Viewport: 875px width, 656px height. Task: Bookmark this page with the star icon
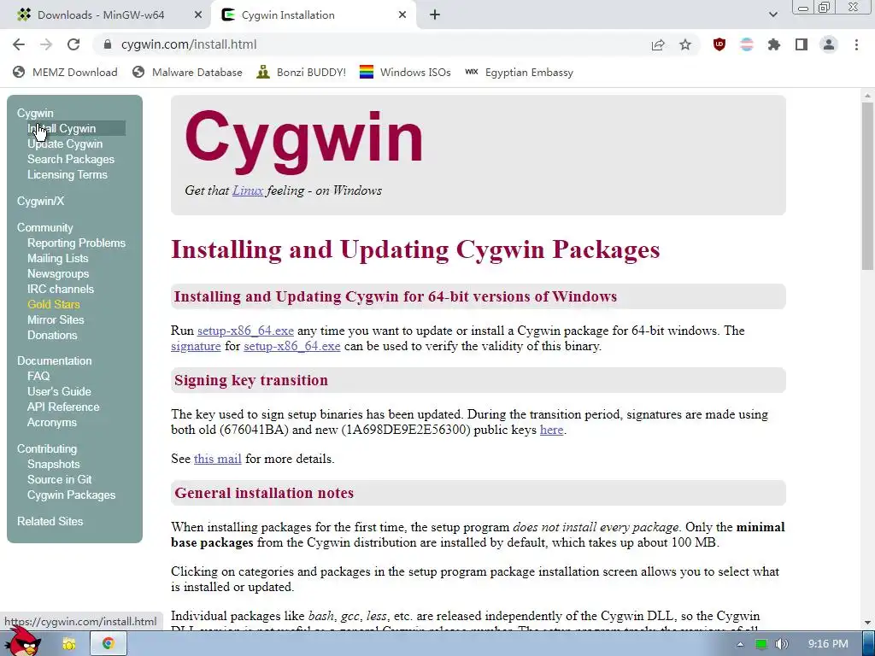(685, 44)
